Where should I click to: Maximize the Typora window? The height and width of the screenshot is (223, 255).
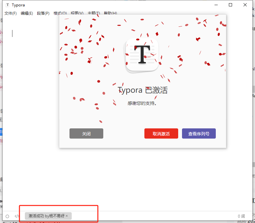[x=230, y=5]
